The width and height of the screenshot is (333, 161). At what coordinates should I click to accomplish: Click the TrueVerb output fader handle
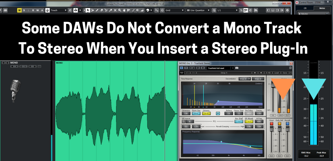[273, 84]
